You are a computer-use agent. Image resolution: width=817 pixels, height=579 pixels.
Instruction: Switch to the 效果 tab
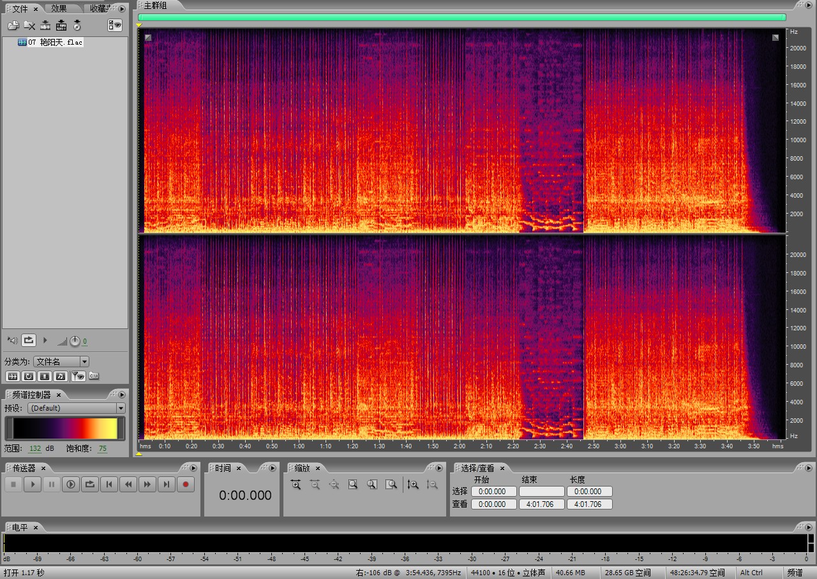click(59, 8)
